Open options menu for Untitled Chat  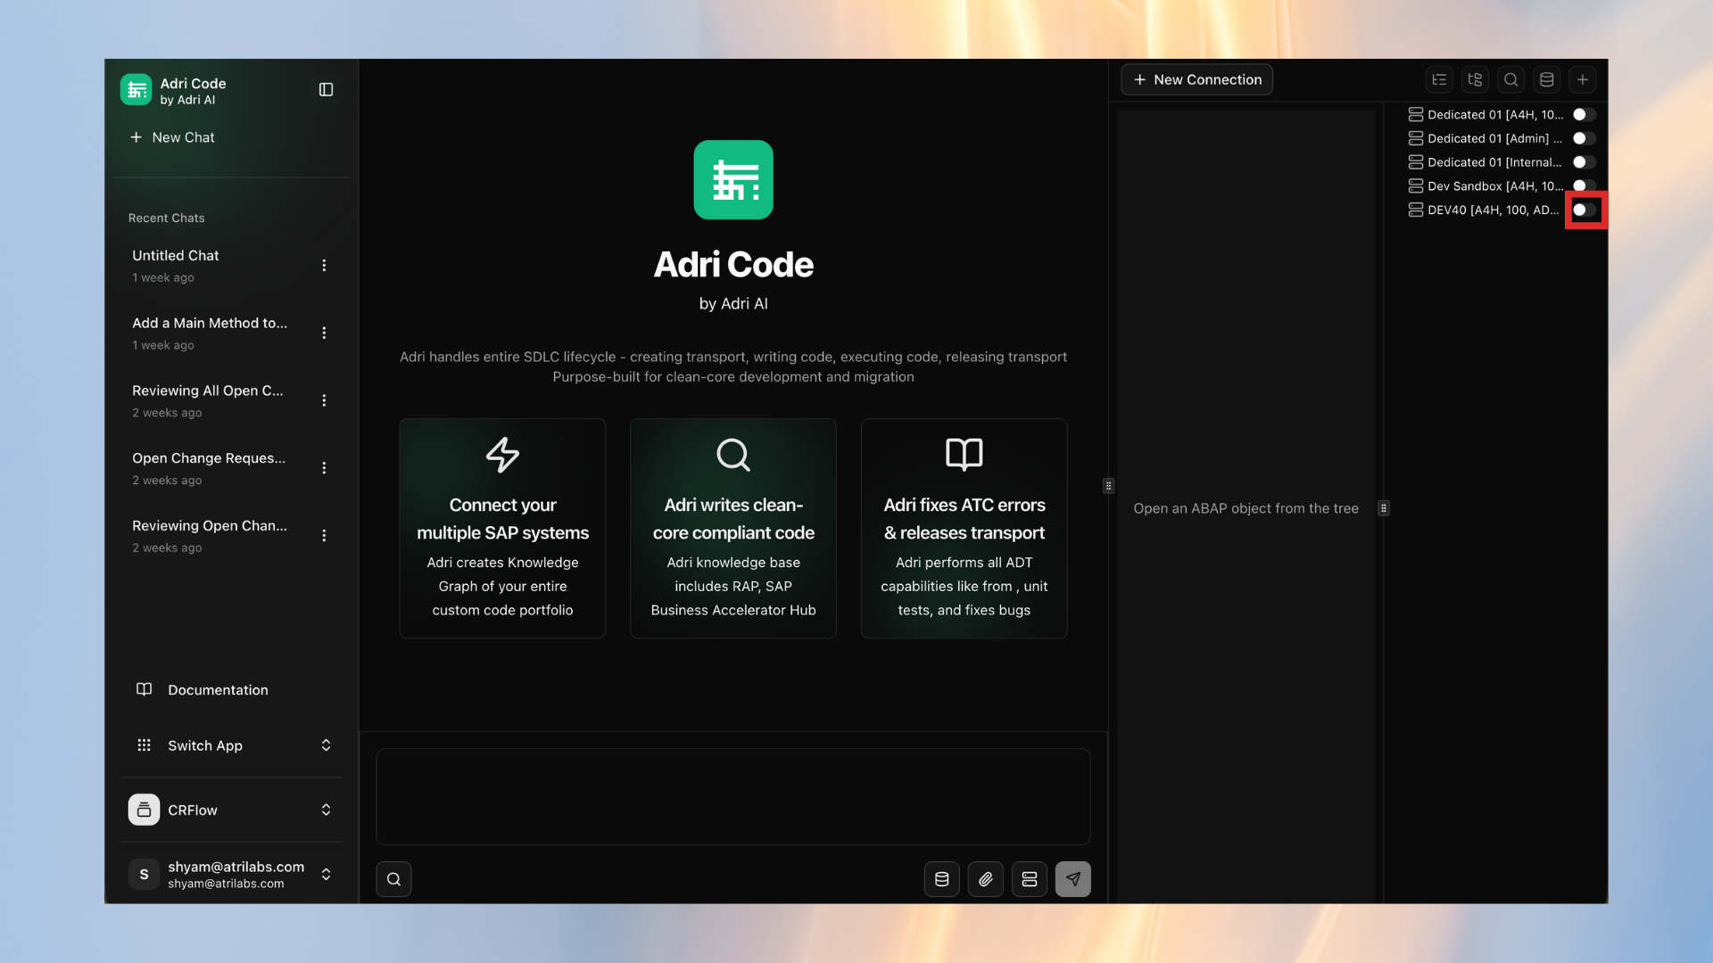(324, 266)
